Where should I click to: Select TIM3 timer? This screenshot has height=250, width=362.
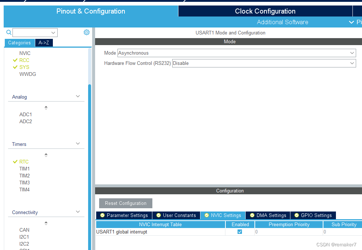25,183
